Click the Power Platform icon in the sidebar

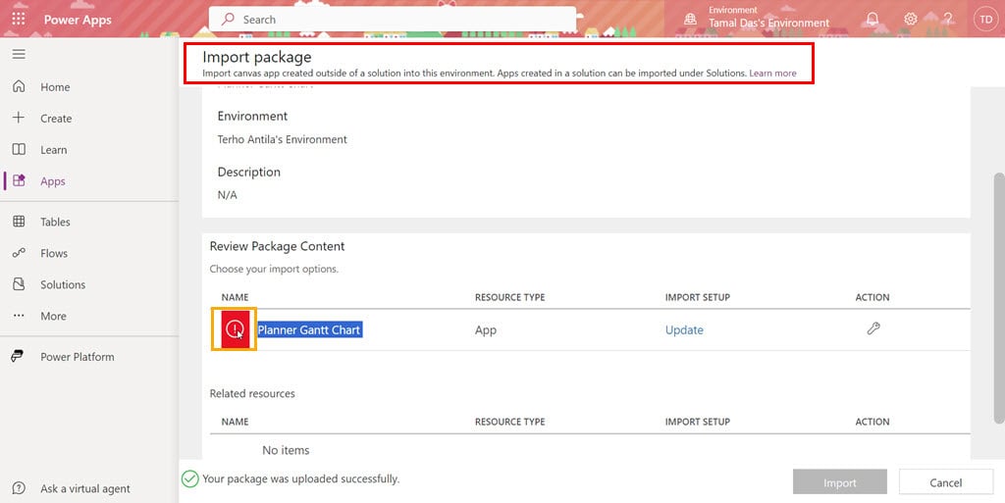[18, 357]
